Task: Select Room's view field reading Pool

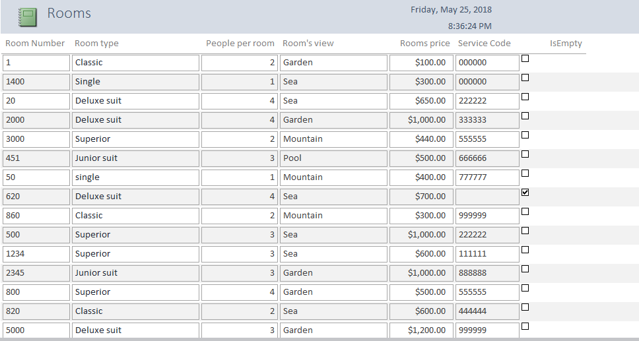Action: coord(333,158)
